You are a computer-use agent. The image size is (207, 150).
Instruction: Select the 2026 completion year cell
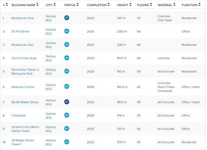91,87
